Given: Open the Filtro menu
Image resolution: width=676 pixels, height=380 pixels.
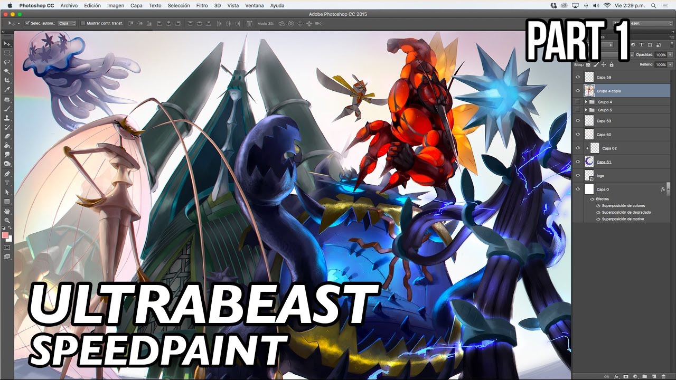Looking at the screenshot, I should 202,5.
